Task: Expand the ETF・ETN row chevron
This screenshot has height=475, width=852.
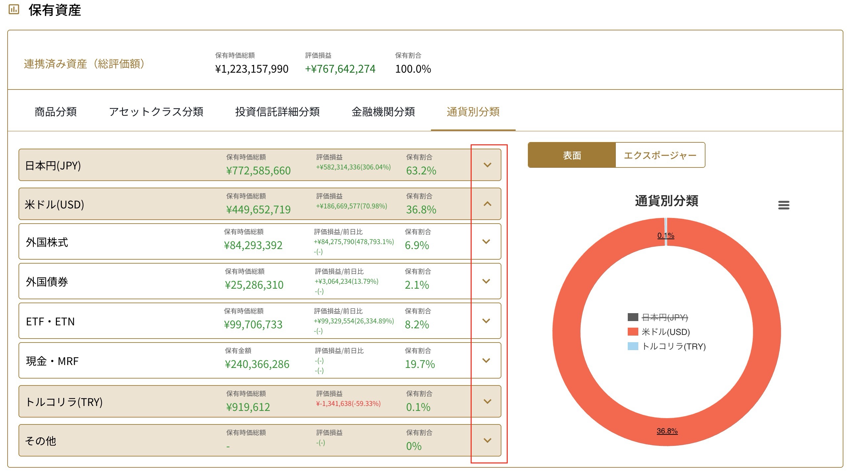Action: 486,321
